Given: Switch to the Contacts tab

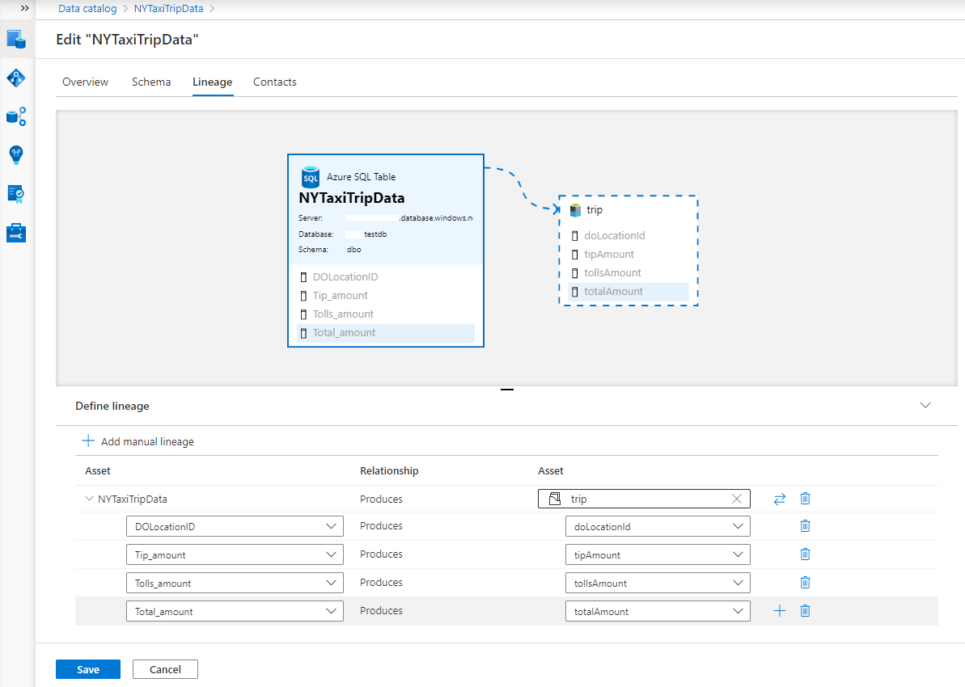Looking at the screenshot, I should (x=274, y=82).
